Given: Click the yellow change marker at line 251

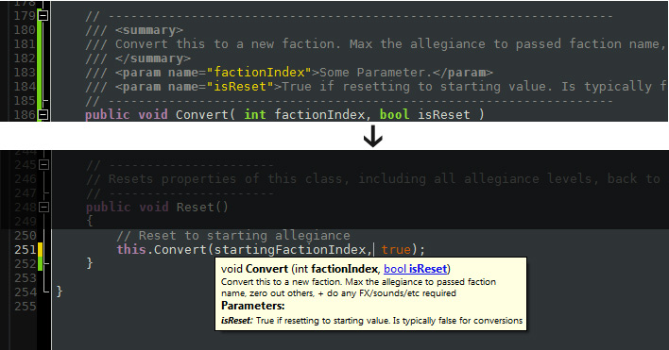Looking at the screenshot, I should click(x=40, y=249).
